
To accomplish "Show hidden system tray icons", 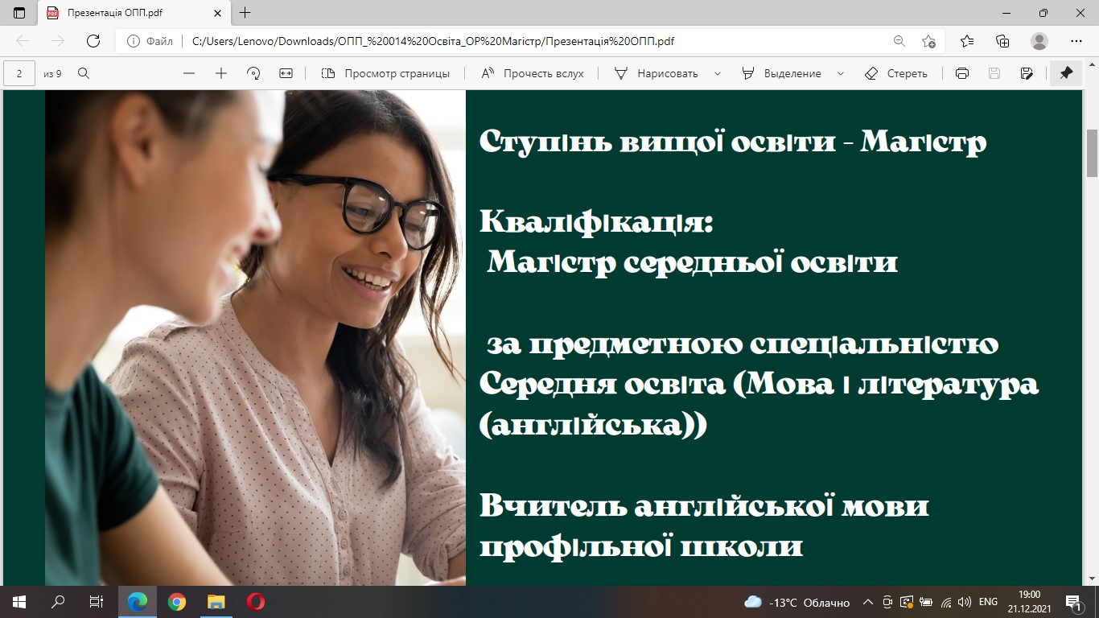I will (x=867, y=602).
